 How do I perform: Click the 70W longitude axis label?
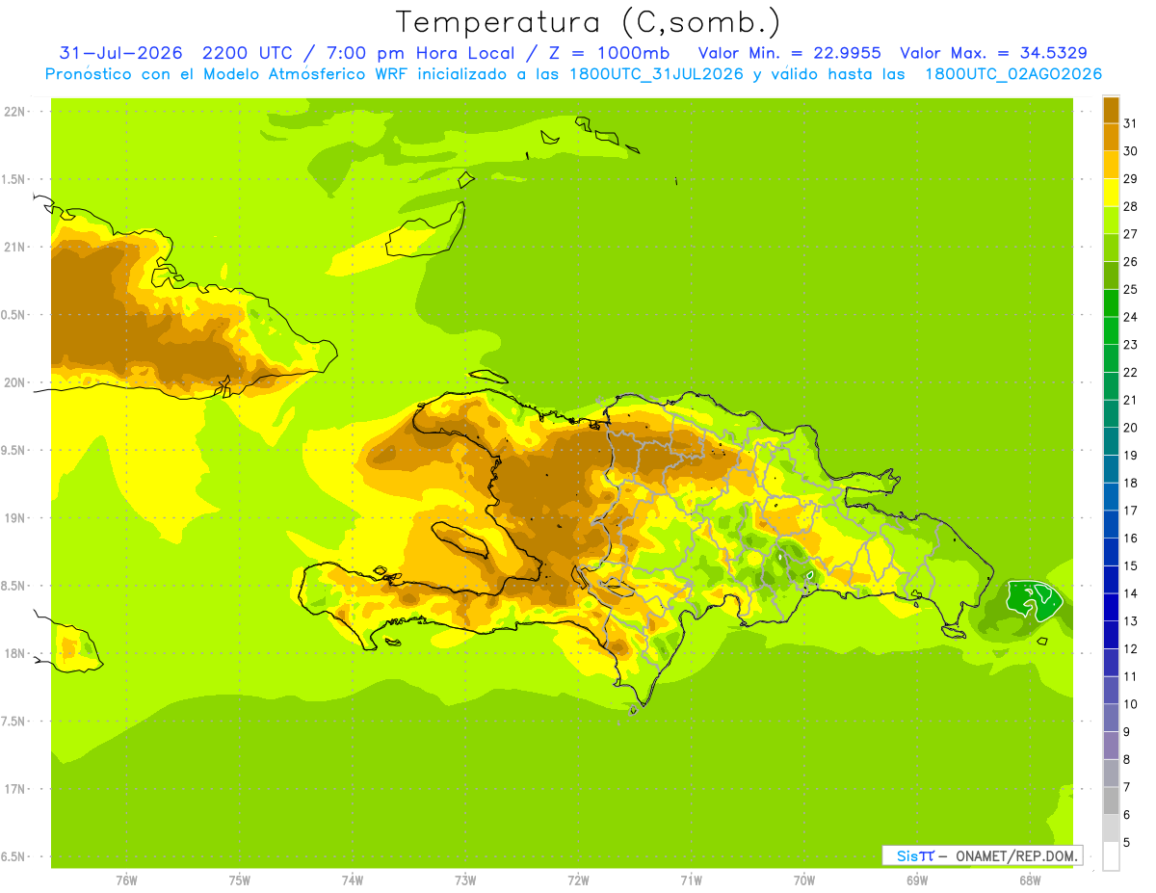coord(804,880)
